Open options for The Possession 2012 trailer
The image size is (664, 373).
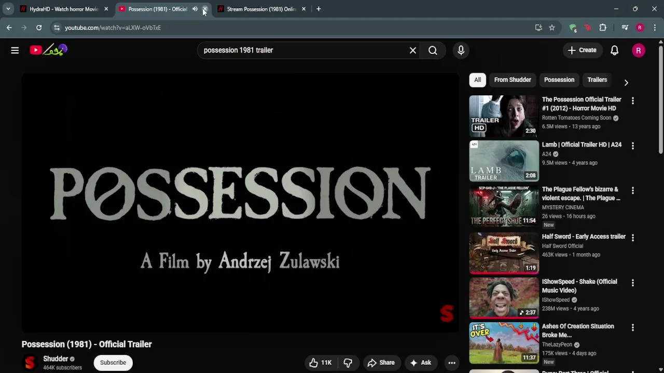point(632,101)
